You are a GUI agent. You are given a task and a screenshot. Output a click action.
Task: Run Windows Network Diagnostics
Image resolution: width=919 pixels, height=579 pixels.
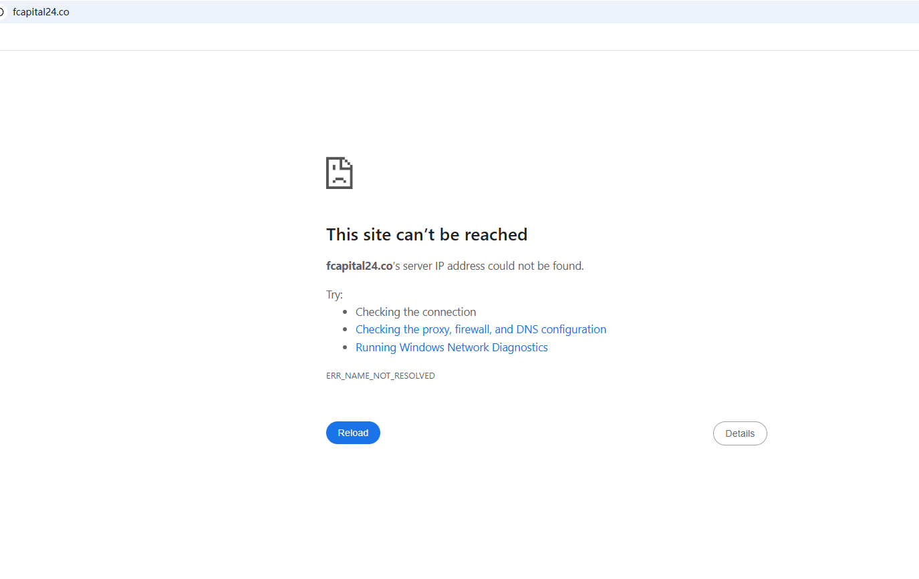(x=451, y=347)
